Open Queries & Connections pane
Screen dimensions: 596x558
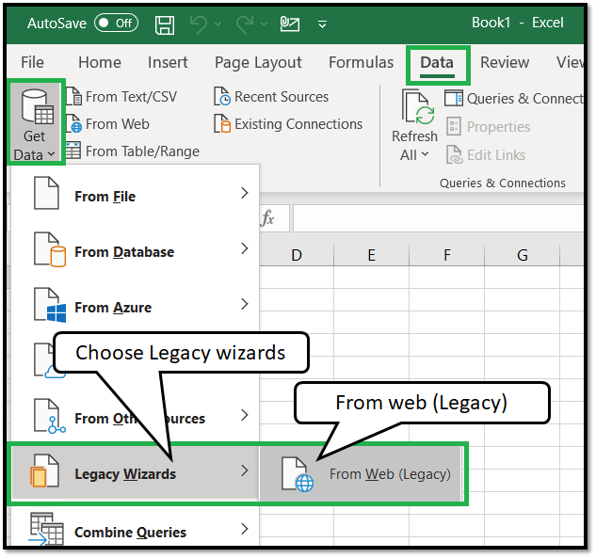tap(513, 99)
